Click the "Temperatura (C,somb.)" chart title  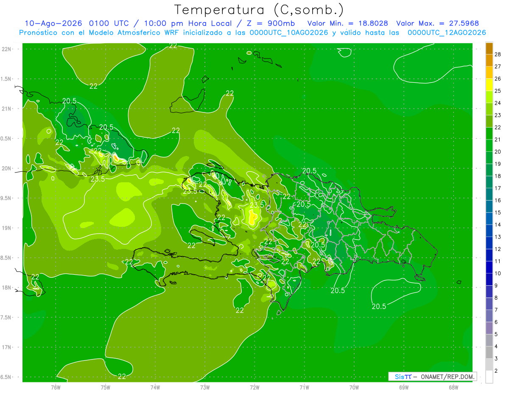259,10
